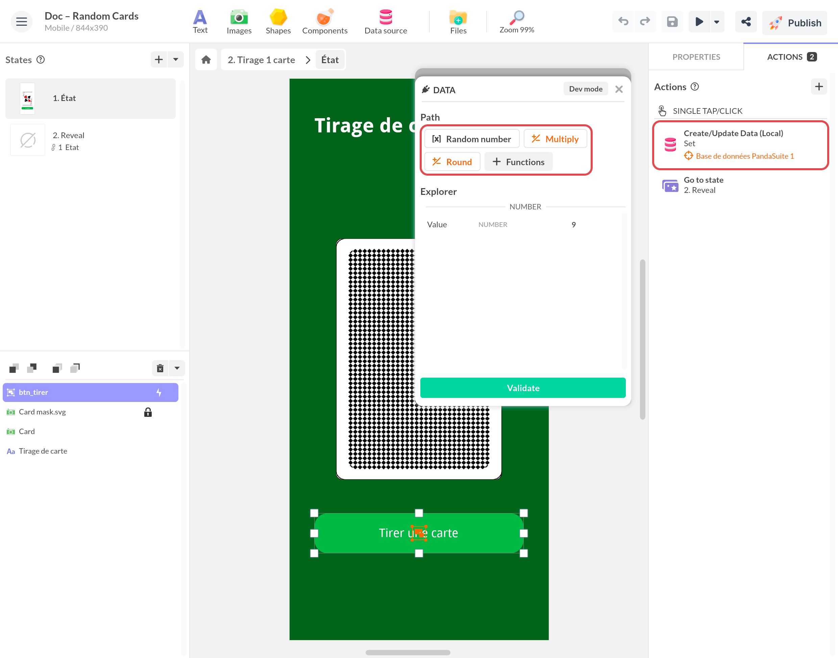This screenshot has width=838, height=658.
Task: Click the Round path function
Action: [452, 162]
